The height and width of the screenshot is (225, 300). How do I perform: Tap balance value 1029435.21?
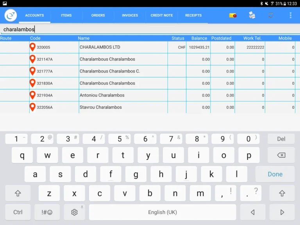pos(199,47)
